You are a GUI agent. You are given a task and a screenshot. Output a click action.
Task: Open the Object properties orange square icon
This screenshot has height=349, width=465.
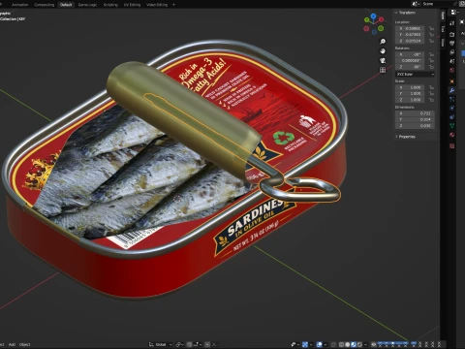pos(452,81)
